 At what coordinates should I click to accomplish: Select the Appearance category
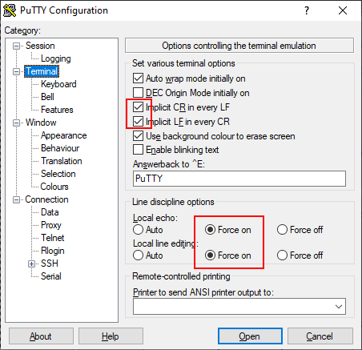point(64,135)
